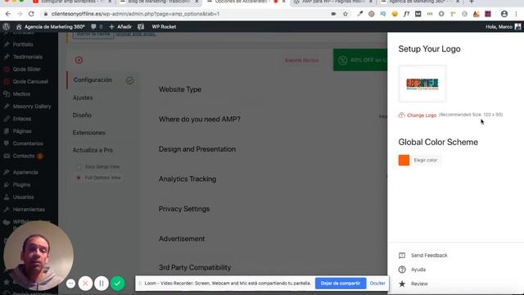The width and height of the screenshot is (524, 295).
Task: Click the Loom webcam bubble
Action: tap(38, 256)
